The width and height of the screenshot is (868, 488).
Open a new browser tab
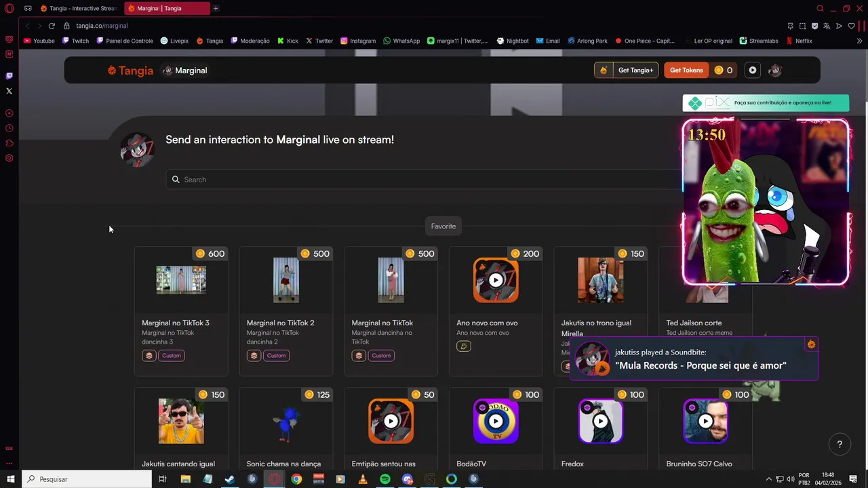pyautogui.click(x=216, y=8)
